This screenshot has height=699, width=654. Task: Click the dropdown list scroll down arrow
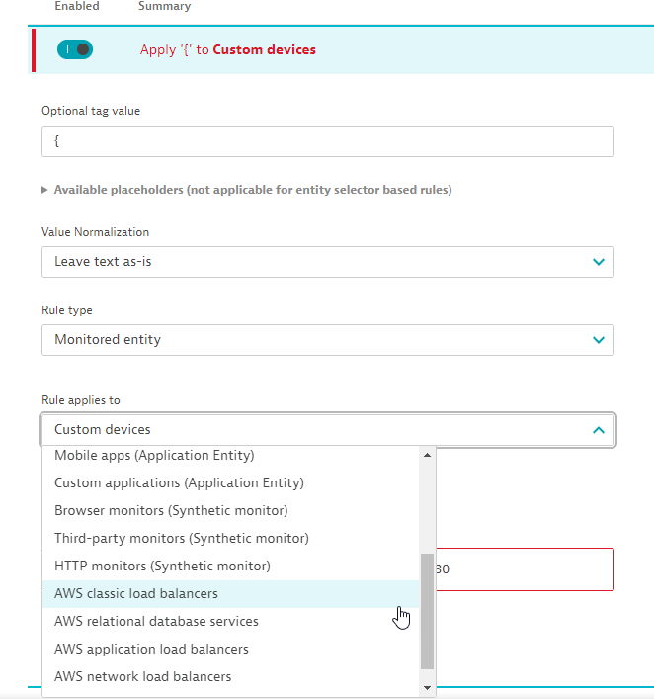428,687
